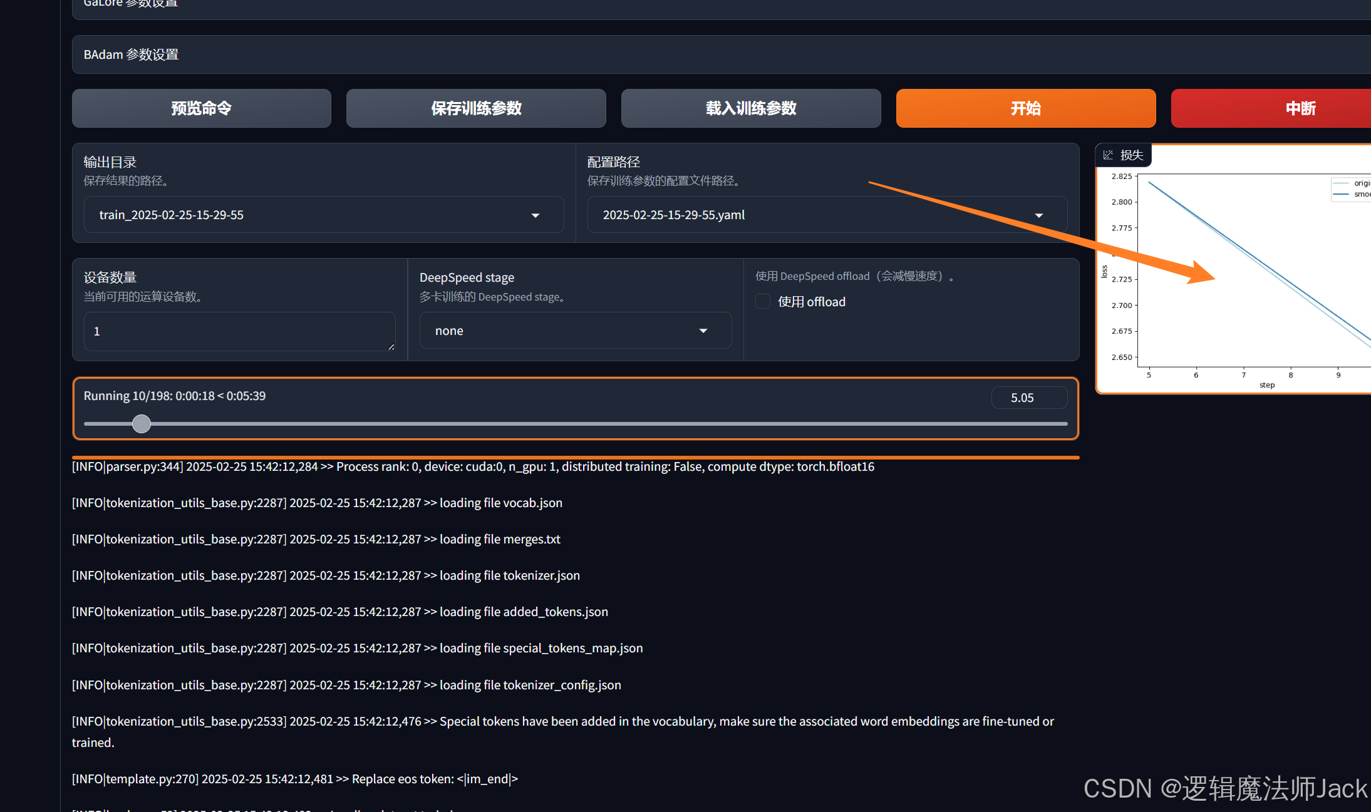Select the 损失 plot tab label
Viewport: 1371px width, 812px height.
(x=1131, y=155)
